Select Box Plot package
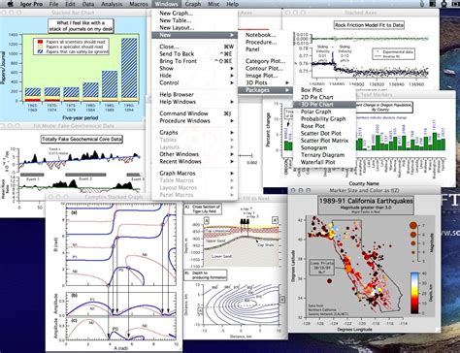460x353 pixels. pyautogui.click(x=324, y=90)
